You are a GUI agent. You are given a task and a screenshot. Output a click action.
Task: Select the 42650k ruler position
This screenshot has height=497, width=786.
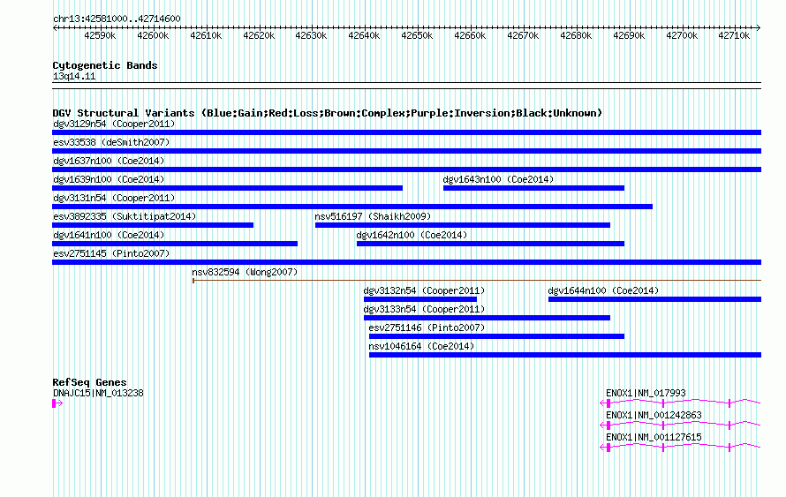click(417, 35)
